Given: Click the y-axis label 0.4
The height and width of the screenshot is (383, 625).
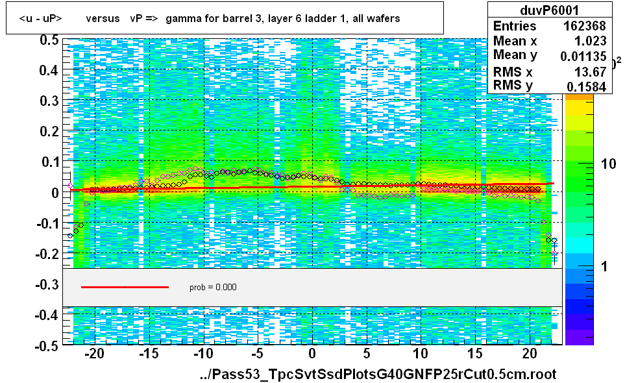Looking at the screenshot, I should point(49,71).
